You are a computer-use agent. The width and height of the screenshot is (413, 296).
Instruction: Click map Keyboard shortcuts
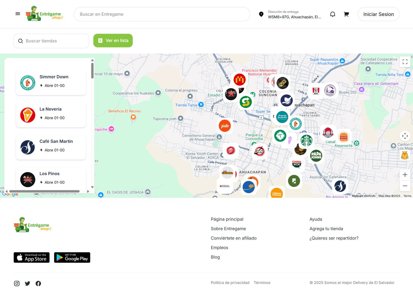point(364,196)
